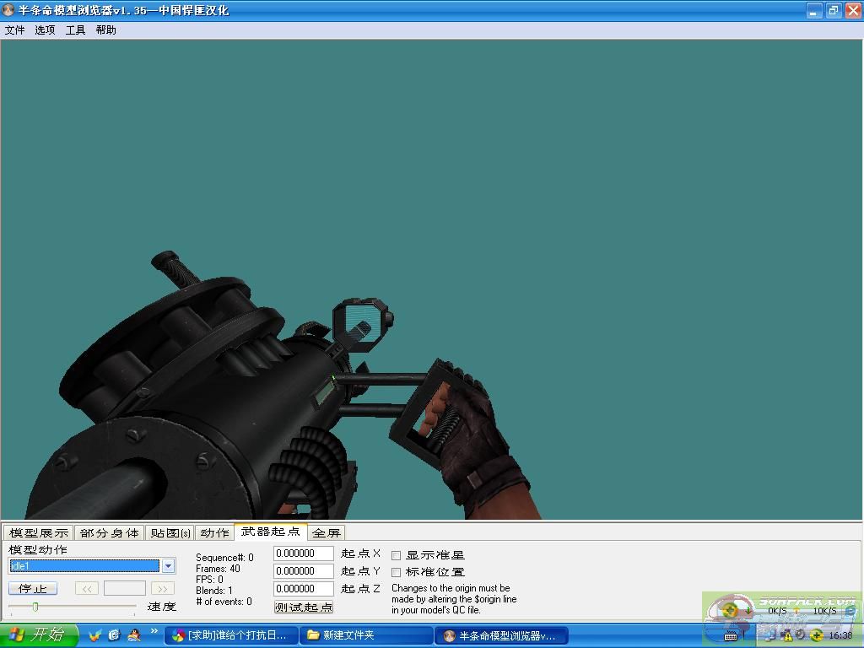Screen dimensions: 864x648
Task: Enable the 标准位置 checkbox
Action: (397, 572)
